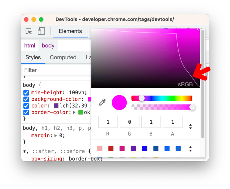Expand the border-color shorthand value

coord(74,112)
